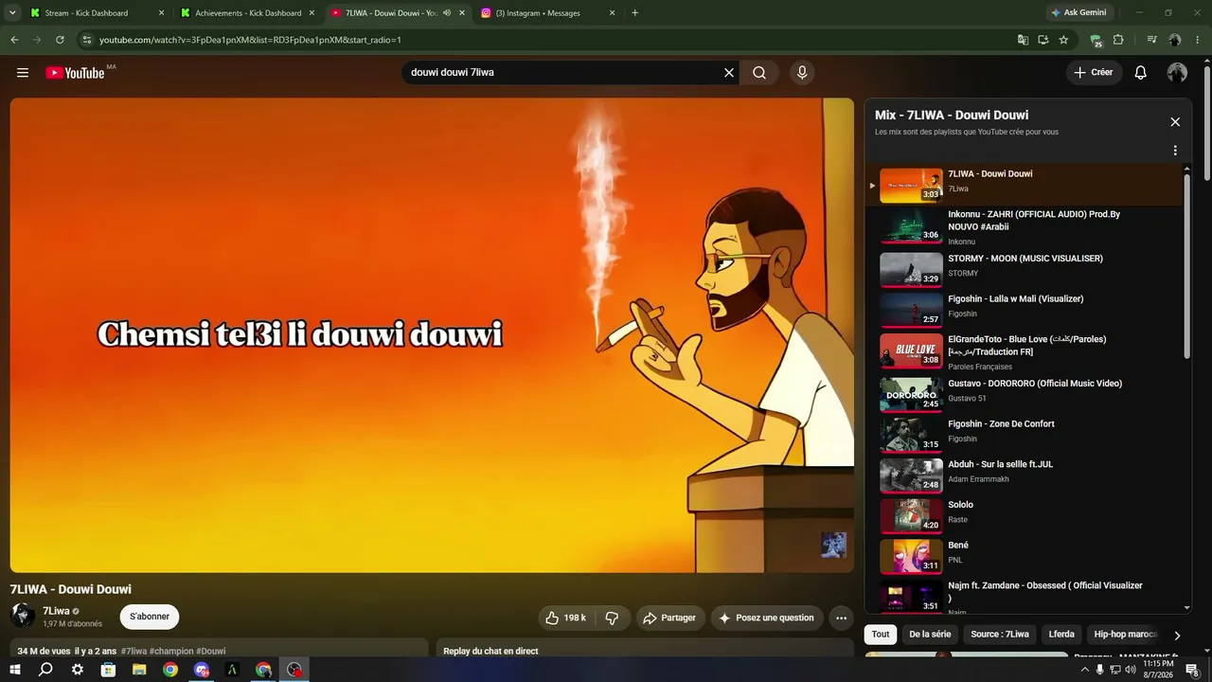Switch to Achievements - Kick Dashboard tab
Viewport: 1212px width, 682px height.
[247, 13]
